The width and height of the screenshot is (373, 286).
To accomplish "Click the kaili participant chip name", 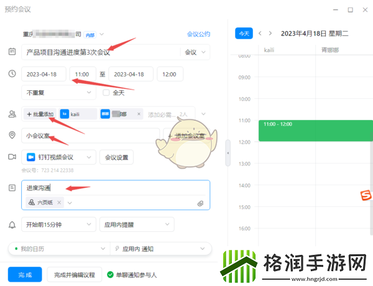I will (75, 114).
